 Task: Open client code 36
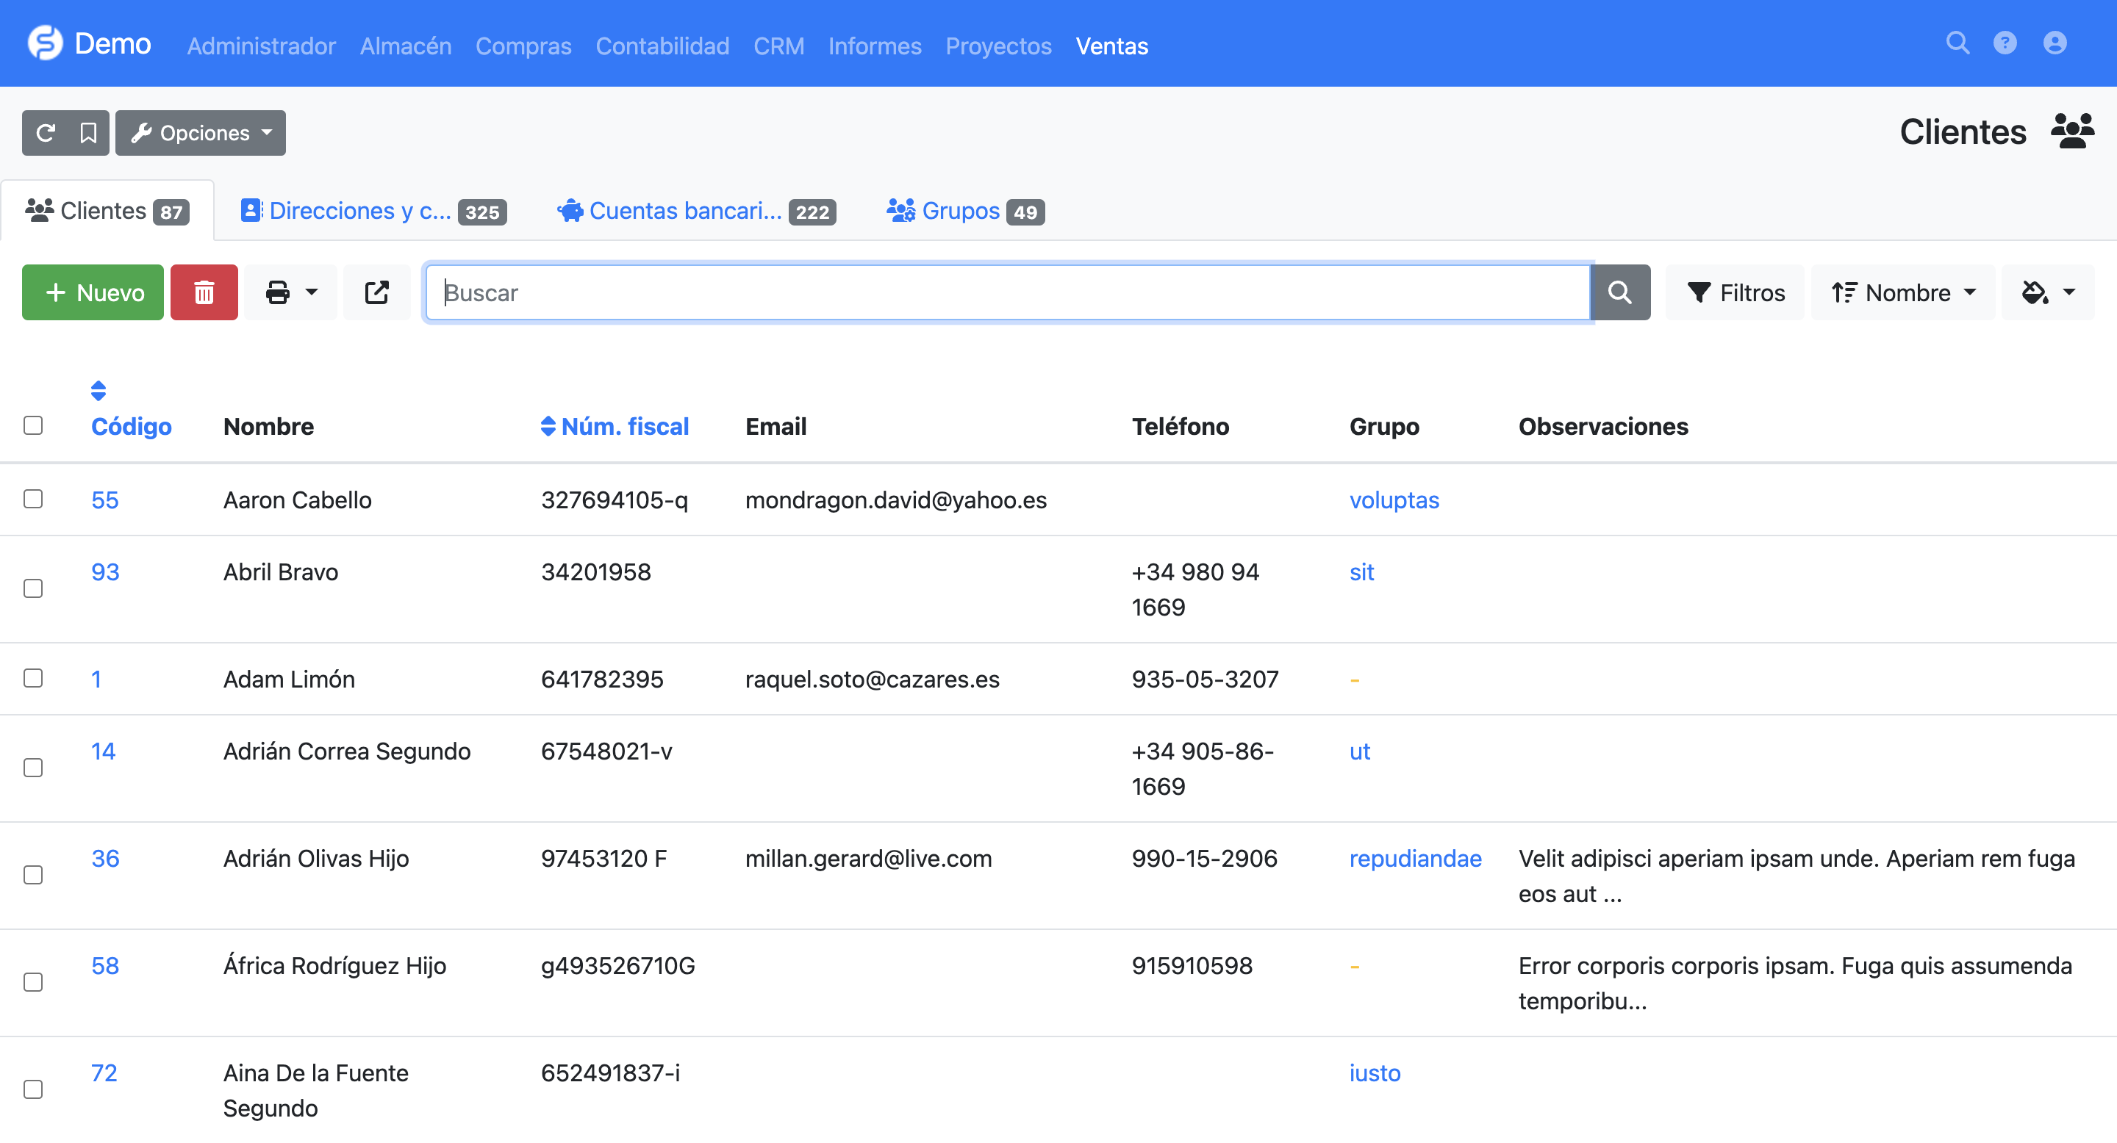click(105, 859)
